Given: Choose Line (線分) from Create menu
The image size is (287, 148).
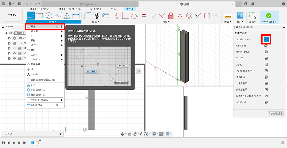Looking at the screenshot, I should click(45, 27).
